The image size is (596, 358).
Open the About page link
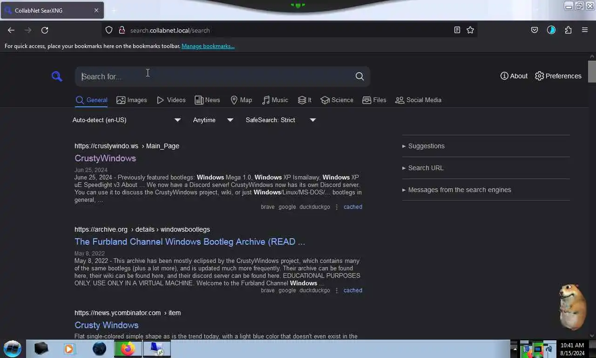tap(514, 76)
